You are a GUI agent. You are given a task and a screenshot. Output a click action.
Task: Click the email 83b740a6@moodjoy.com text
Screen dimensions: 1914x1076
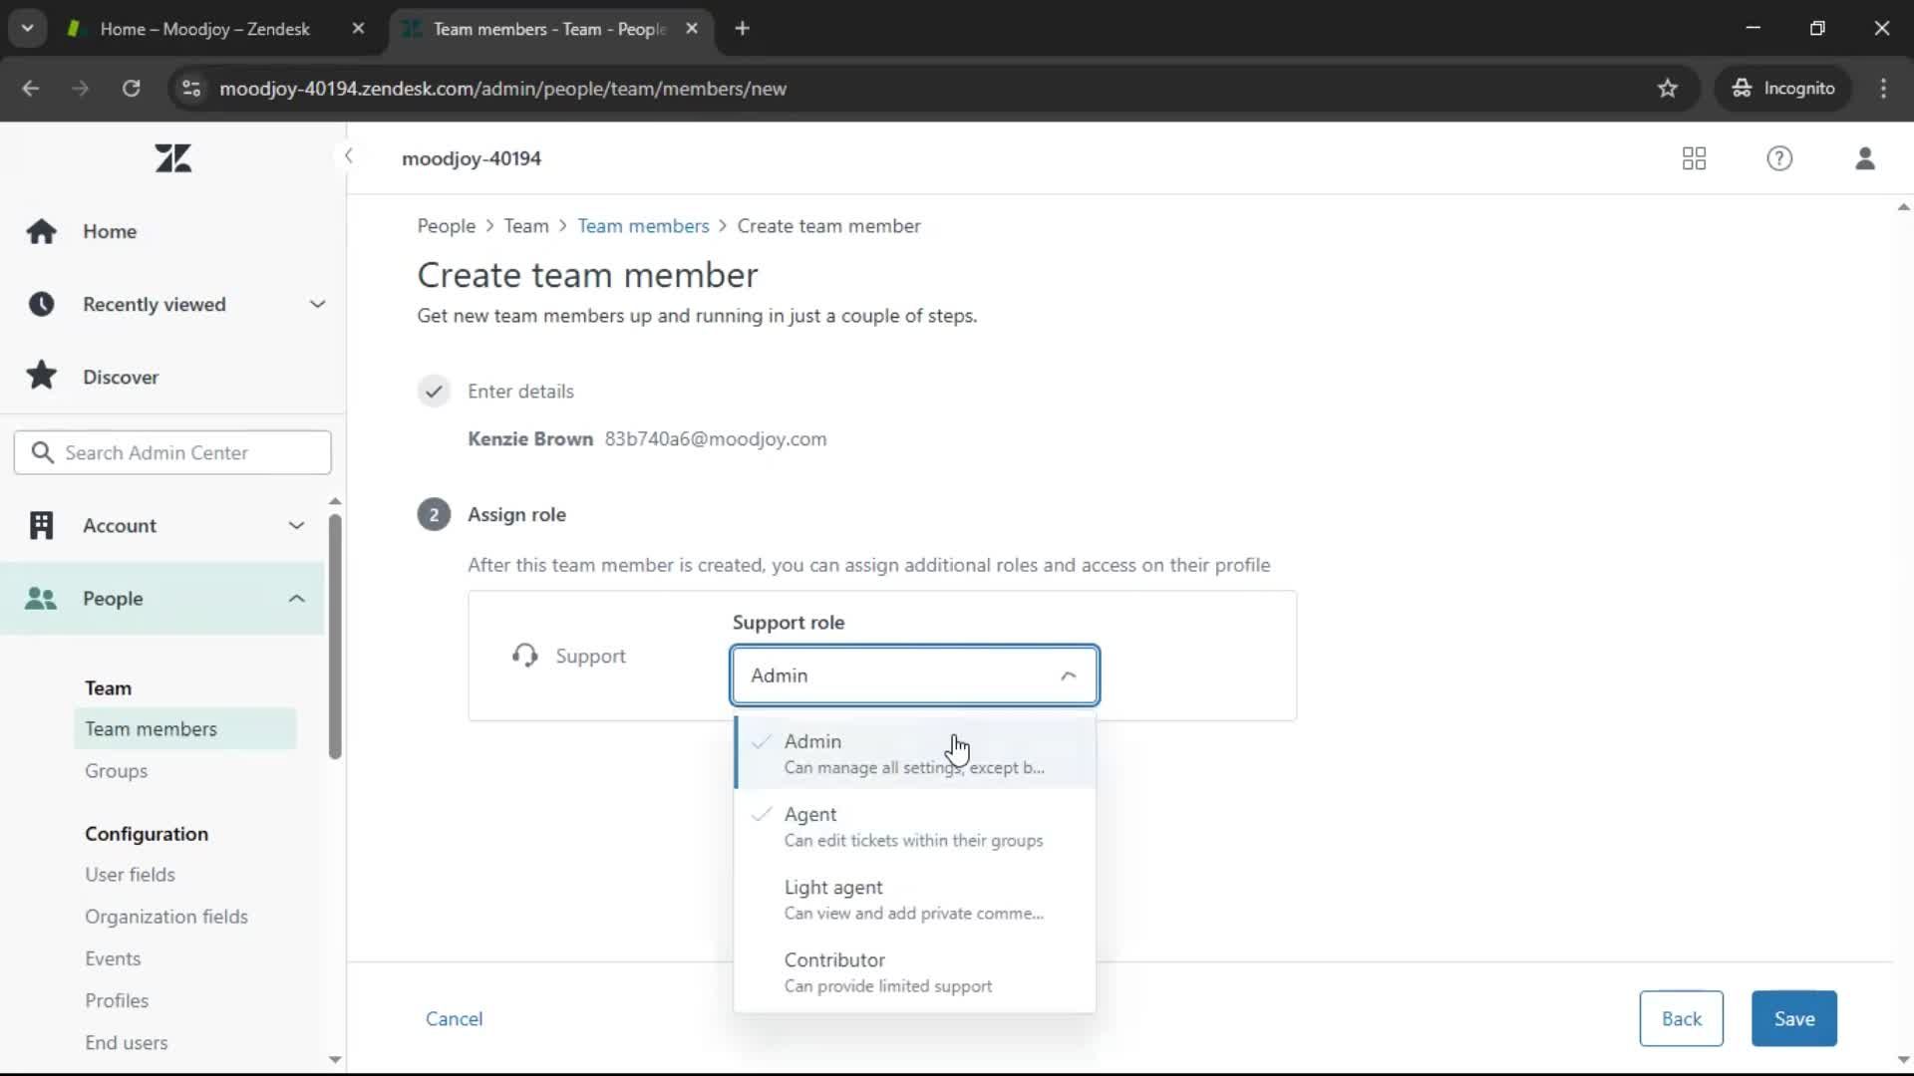716,438
